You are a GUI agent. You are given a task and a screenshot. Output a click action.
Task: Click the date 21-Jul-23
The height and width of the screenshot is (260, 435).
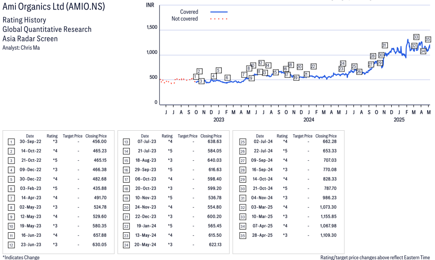[147, 151]
